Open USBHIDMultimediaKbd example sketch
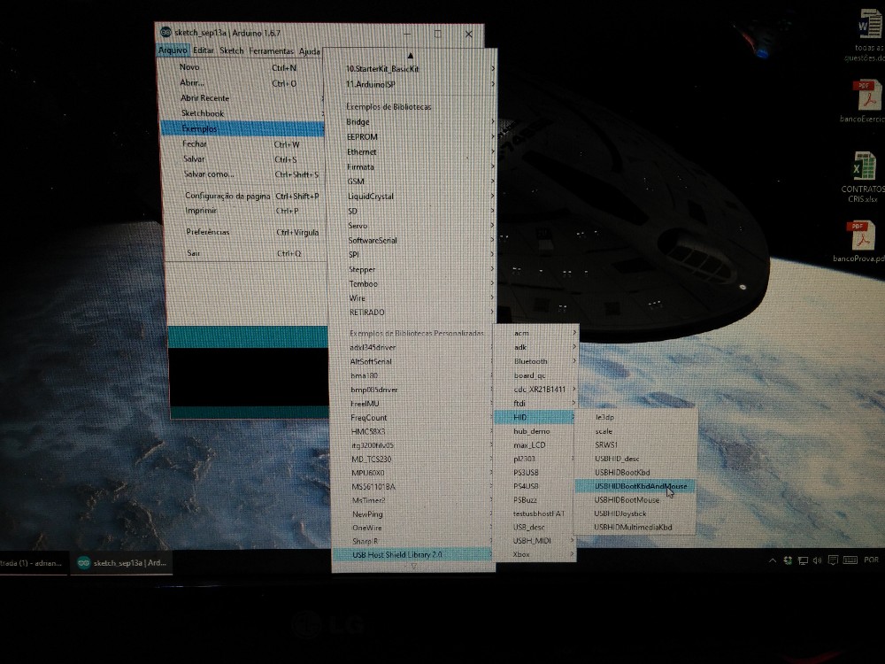885x664 pixels. (635, 528)
